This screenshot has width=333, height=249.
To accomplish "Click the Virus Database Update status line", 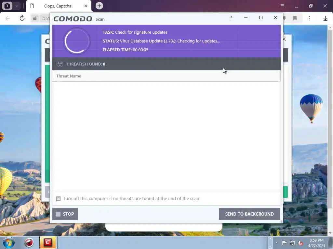I will [161, 41].
